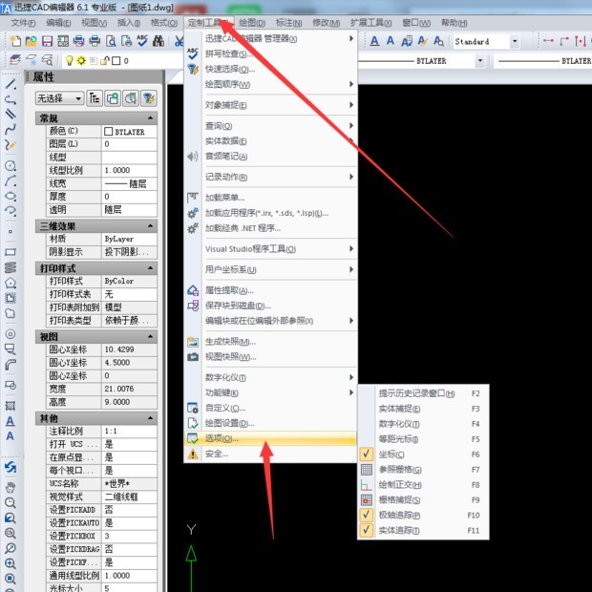Click the warning icon next to 安全

[193, 454]
